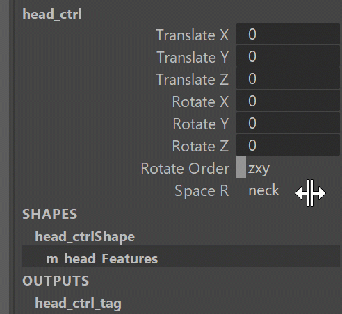Screen dimensions: 342x314
Task: Expand the head_ctrlShape node
Action: point(85,237)
